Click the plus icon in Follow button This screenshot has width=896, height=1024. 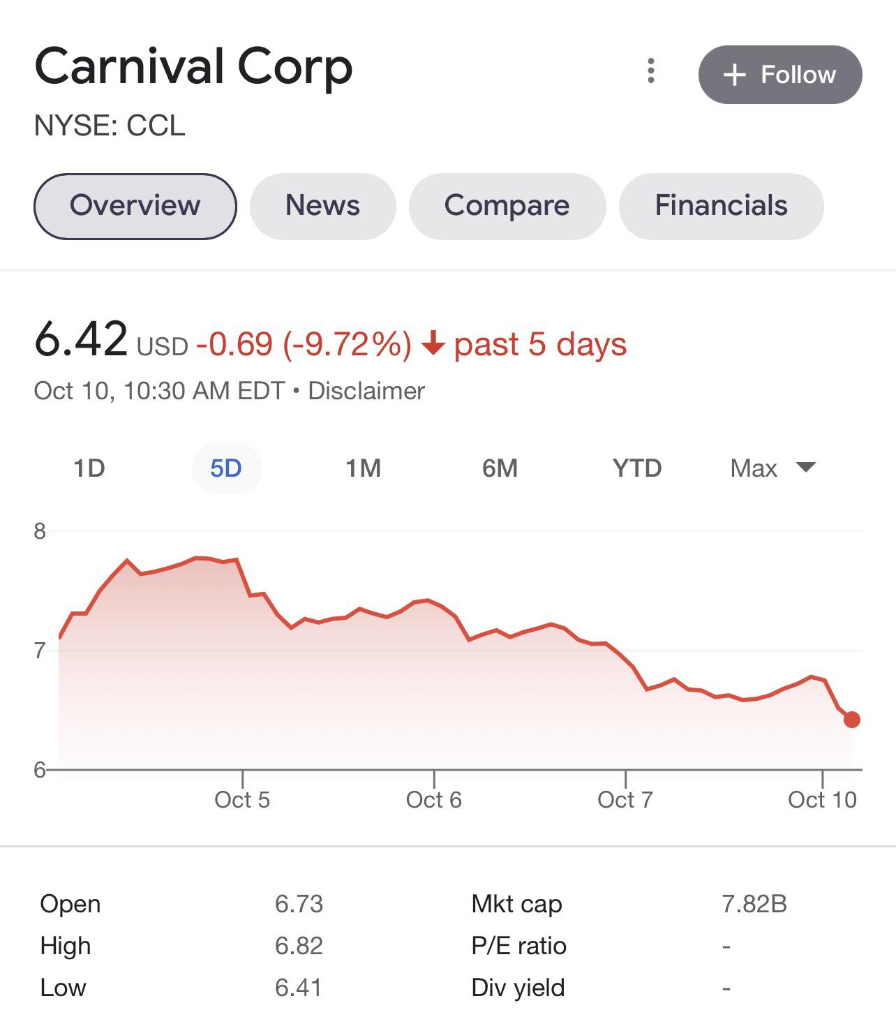735,75
